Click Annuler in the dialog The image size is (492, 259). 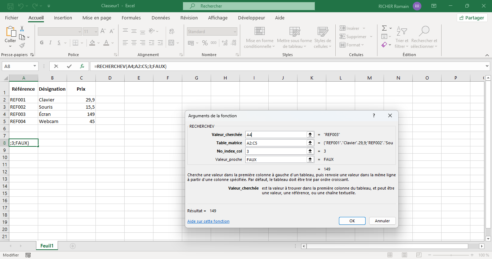coord(383,221)
